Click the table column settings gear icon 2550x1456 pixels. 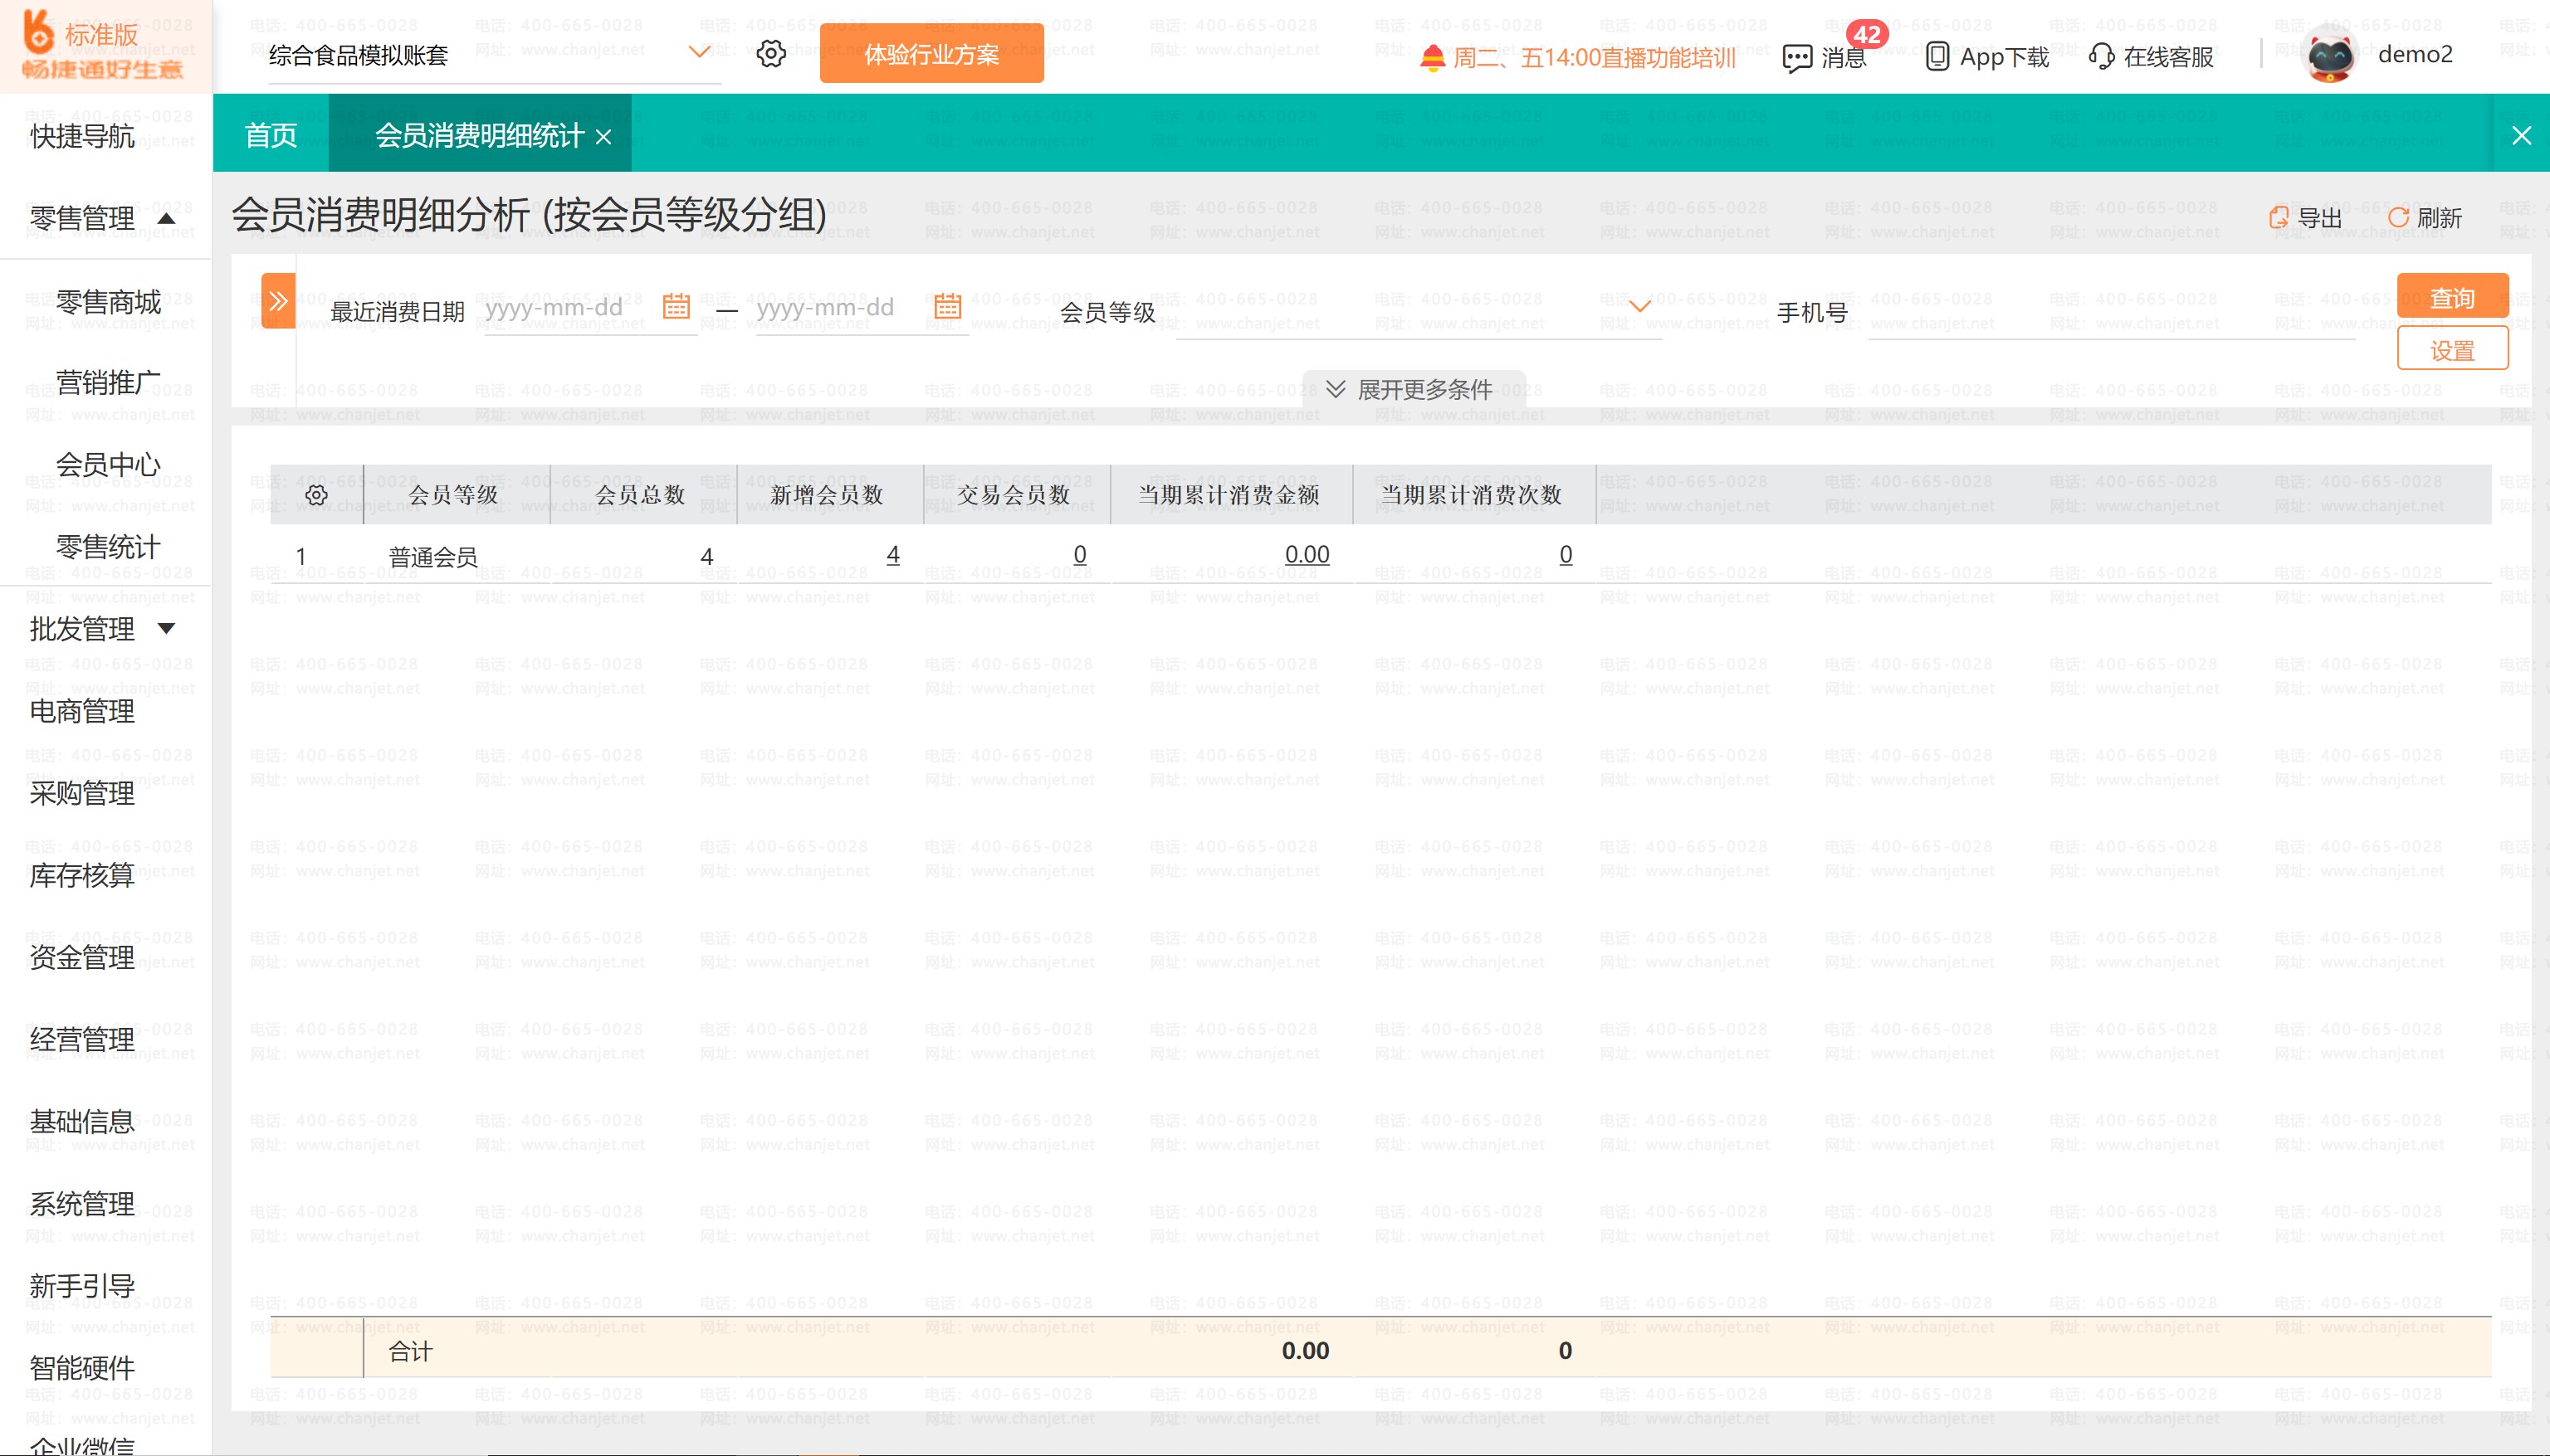tap(316, 495)
